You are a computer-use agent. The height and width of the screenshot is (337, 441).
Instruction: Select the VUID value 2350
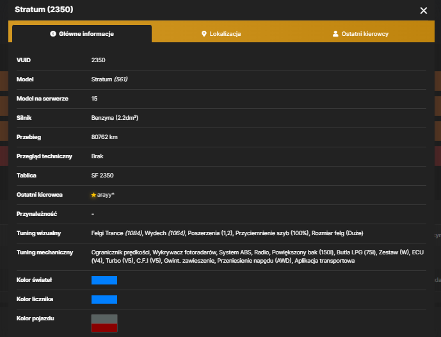(x=98, y=60)
